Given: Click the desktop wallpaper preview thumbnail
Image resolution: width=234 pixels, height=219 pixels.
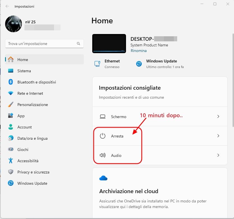Looking at the screenshot, I should (109, 44).
